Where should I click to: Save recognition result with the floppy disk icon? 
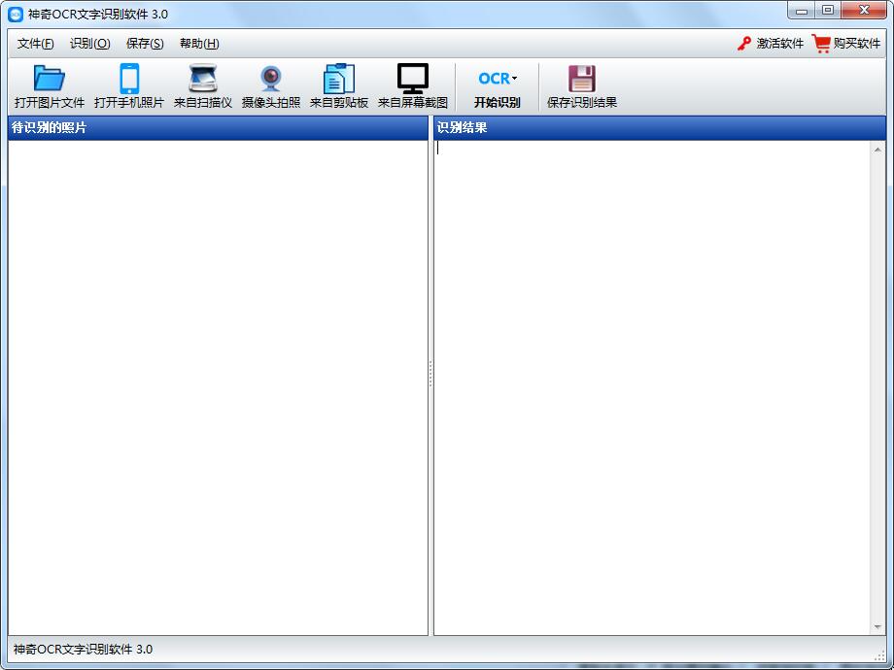click(581, 79)
